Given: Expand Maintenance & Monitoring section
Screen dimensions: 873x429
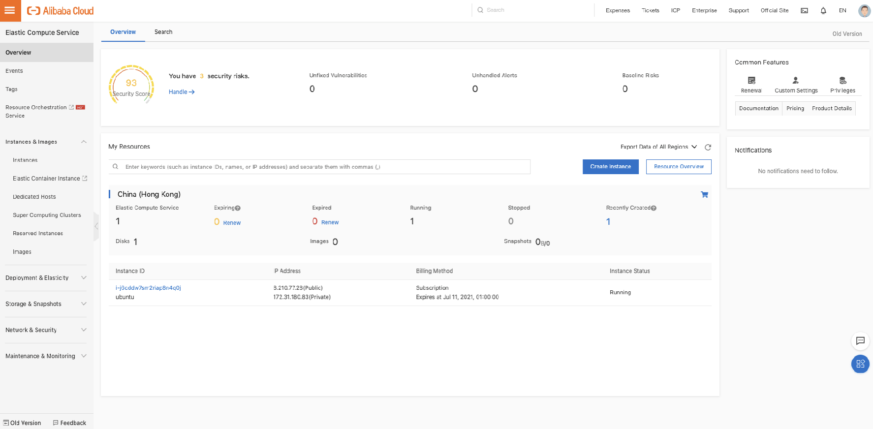Looking at the screenshot, I should [84, 356].
